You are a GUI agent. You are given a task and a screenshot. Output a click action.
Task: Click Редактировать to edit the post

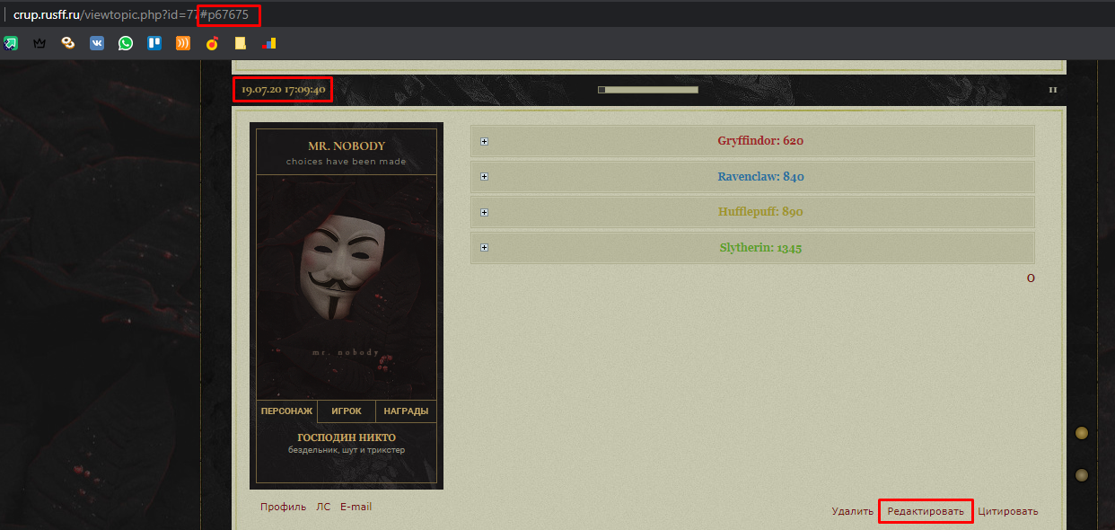pos(926,511)
